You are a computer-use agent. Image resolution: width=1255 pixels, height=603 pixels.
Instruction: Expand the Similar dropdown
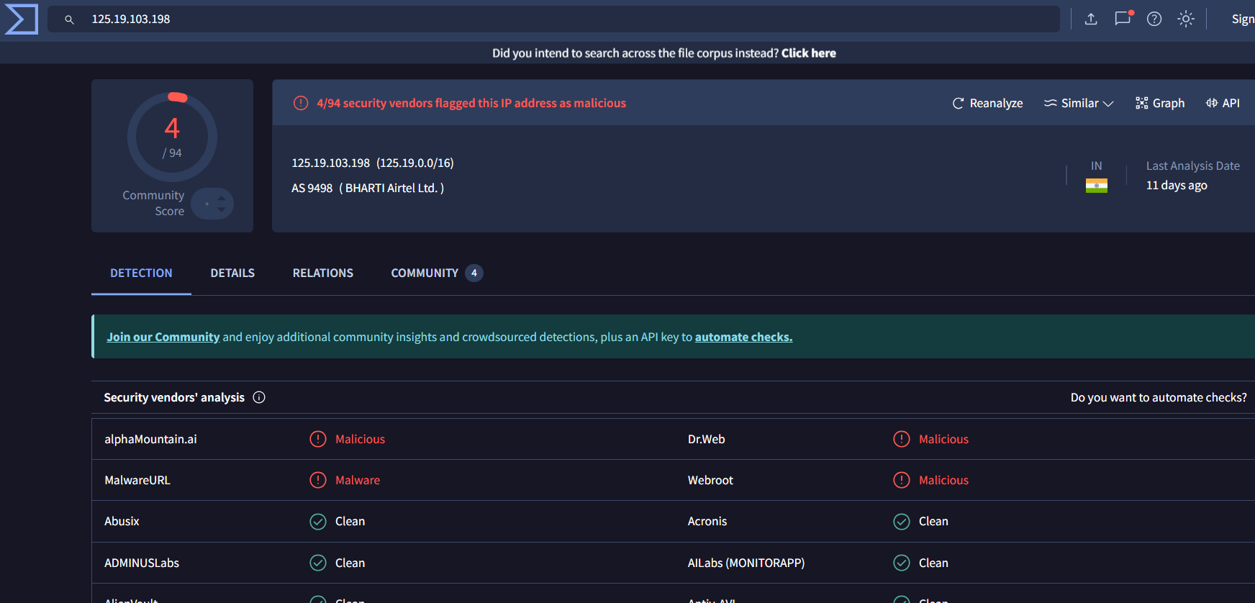(x=1079, y=103)
